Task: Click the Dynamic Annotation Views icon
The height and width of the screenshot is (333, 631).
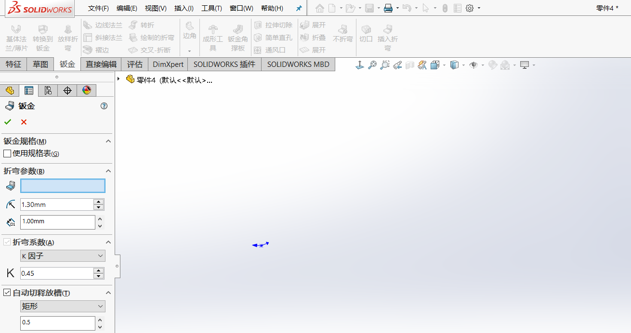Action: point(422,65)
